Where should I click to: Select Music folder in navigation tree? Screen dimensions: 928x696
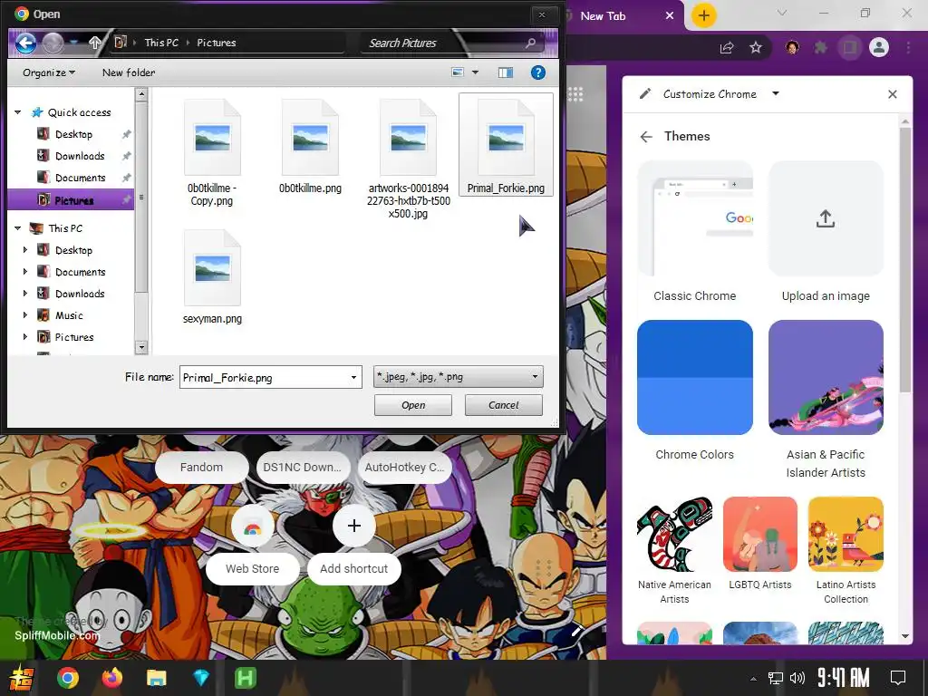point(69,315)
